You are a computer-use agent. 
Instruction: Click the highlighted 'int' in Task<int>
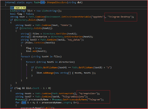42,2
